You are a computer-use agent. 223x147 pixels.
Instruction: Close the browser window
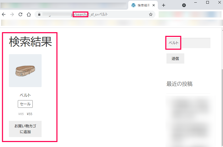[219, 2]
